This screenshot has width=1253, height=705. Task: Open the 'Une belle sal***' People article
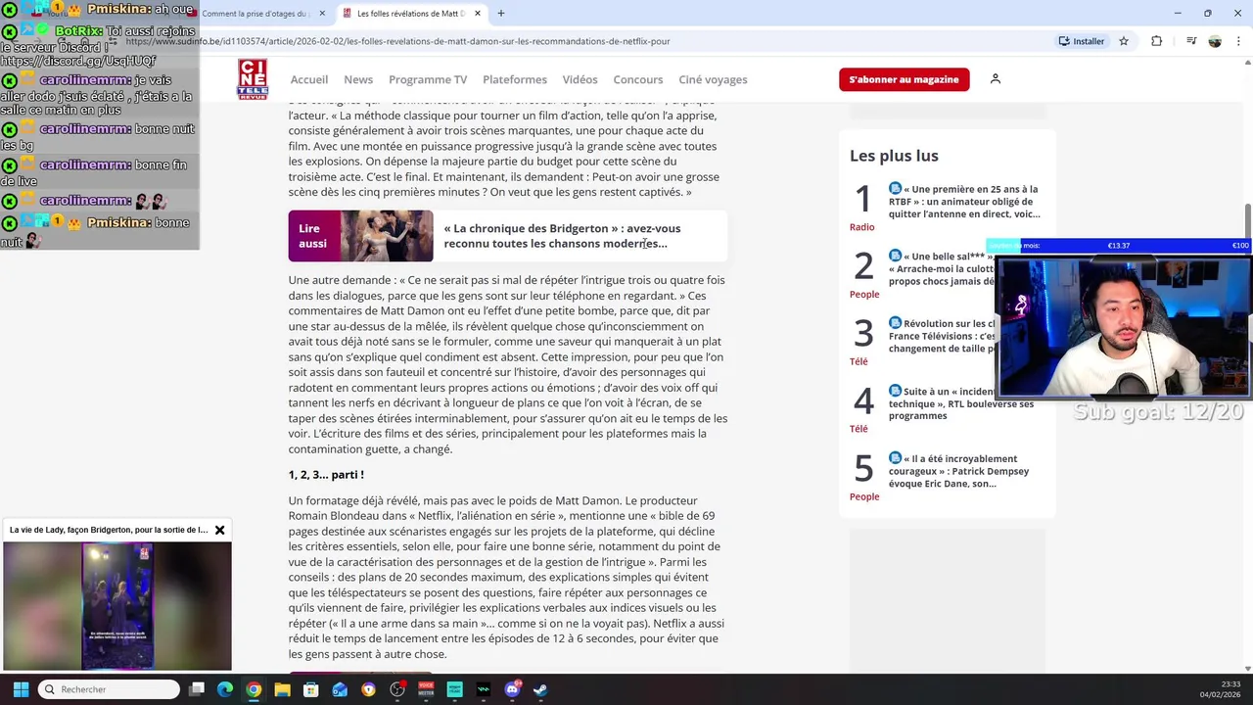941,268
